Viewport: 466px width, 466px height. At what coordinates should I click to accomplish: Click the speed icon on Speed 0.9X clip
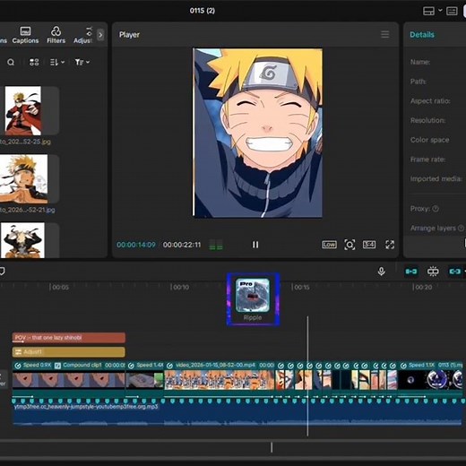click(18, 366)
